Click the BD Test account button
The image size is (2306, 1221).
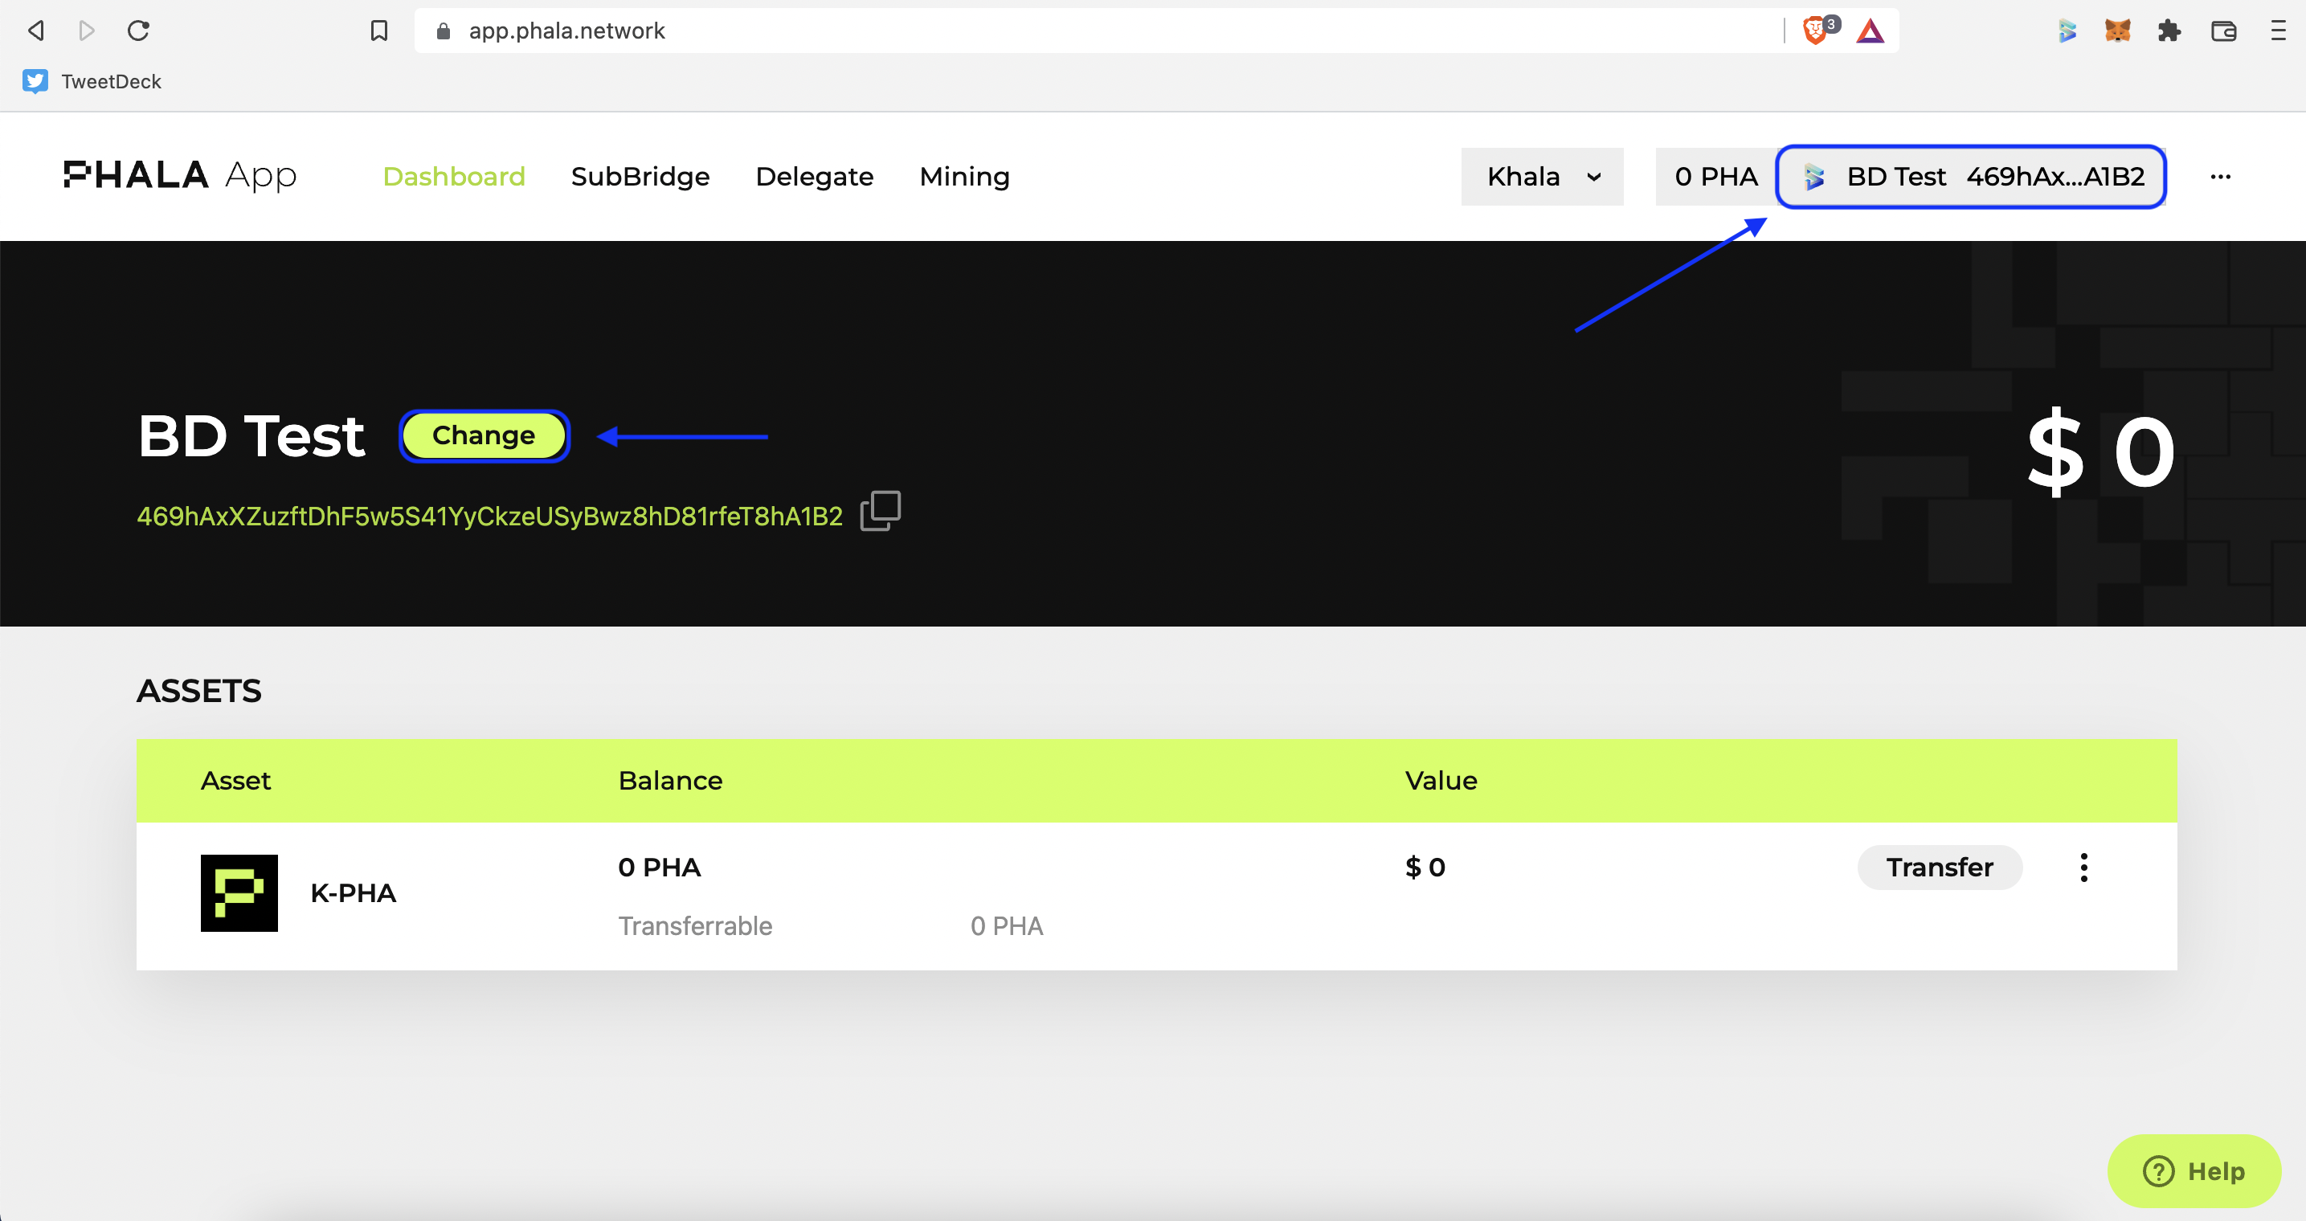1971,177
